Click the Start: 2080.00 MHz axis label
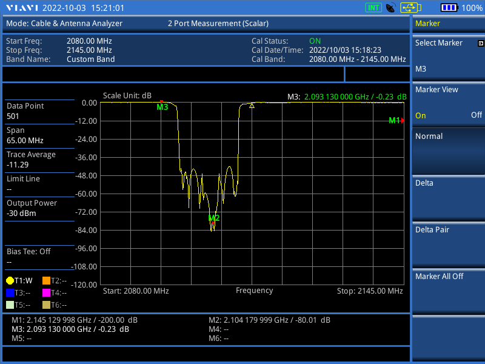485x364 pixels. 136,291
